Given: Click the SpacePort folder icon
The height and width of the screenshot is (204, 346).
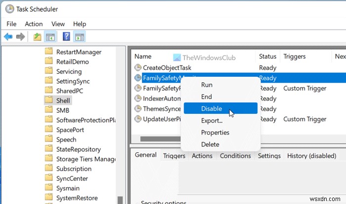Looking at the screenshot, I should (49, 129).
